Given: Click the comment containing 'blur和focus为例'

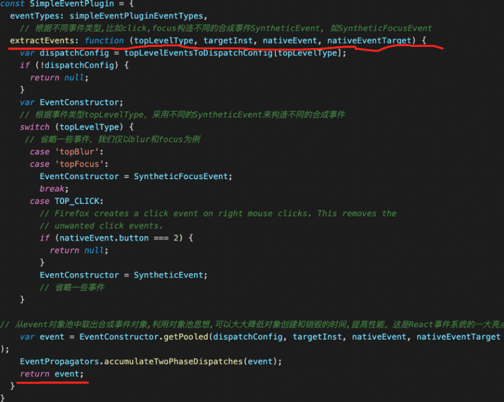Looking at the screenshot, I should click(x=113, y=139).
